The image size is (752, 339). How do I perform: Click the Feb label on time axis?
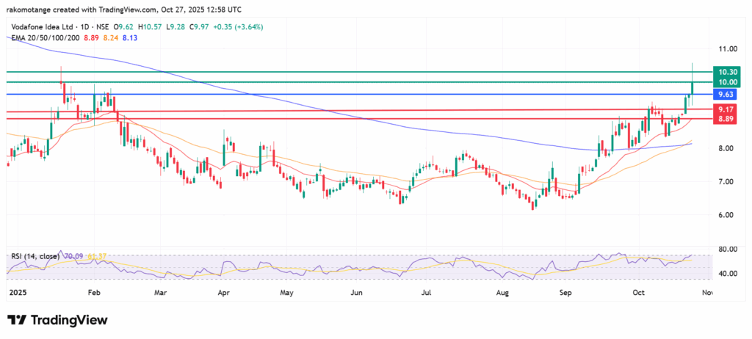coord(94,292)
